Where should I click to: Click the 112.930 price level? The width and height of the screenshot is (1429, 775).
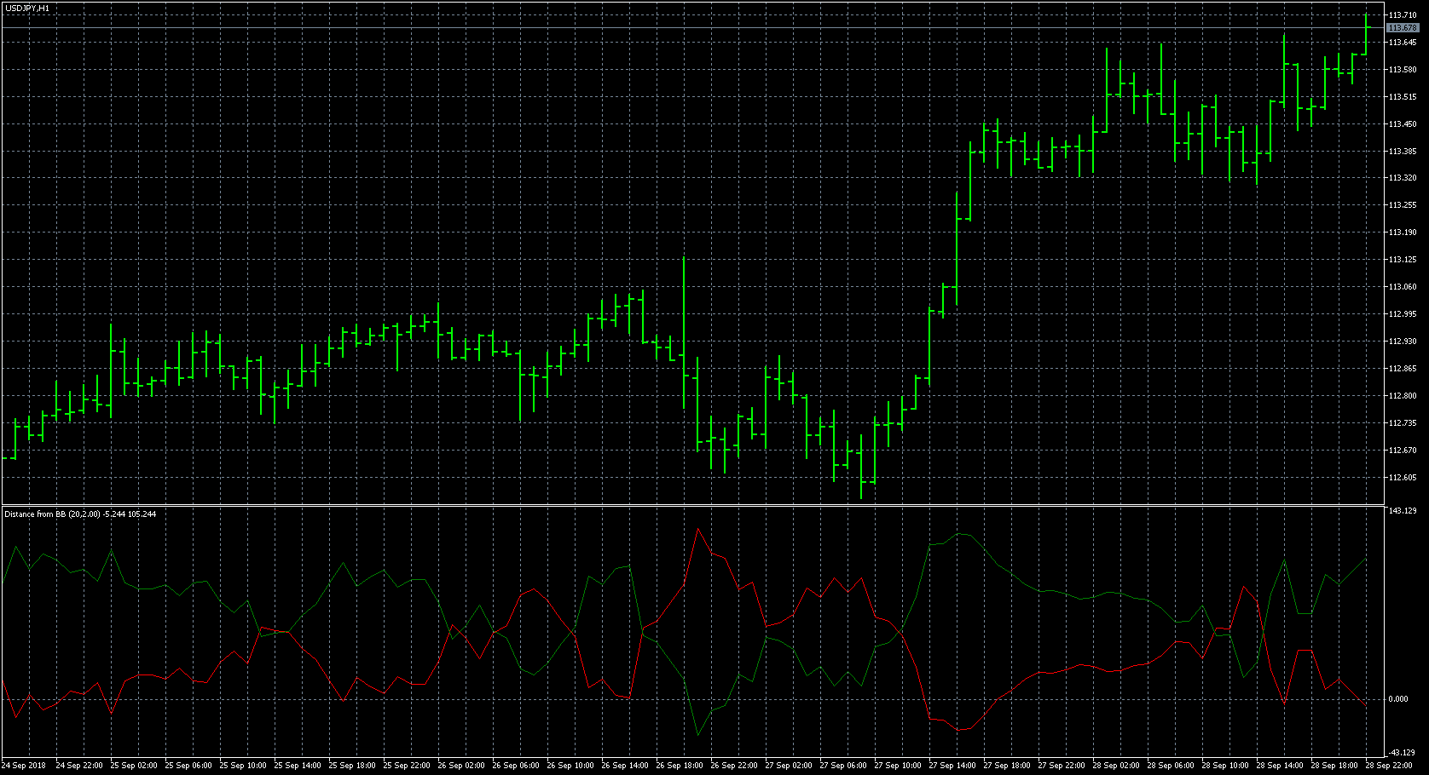tap(1403, 342)
